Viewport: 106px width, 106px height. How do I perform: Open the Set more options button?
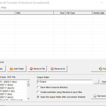(x=99, y=96)
